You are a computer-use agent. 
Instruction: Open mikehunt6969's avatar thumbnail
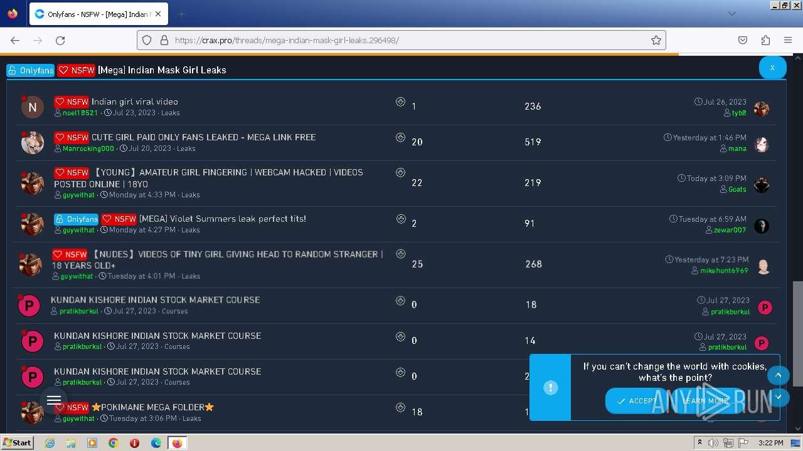pyautogui.click(x=763, y=267)
